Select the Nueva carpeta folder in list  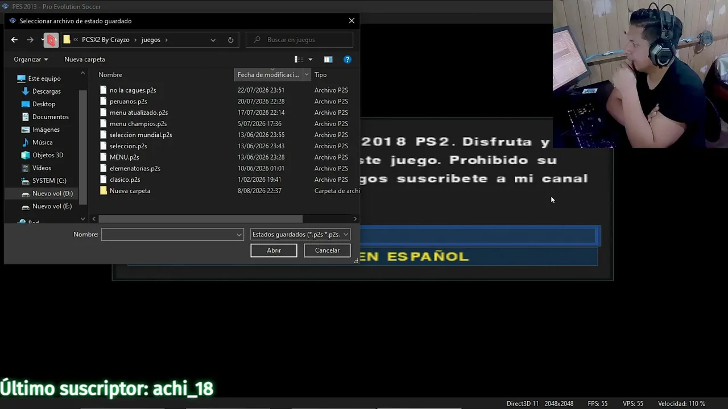130,191
